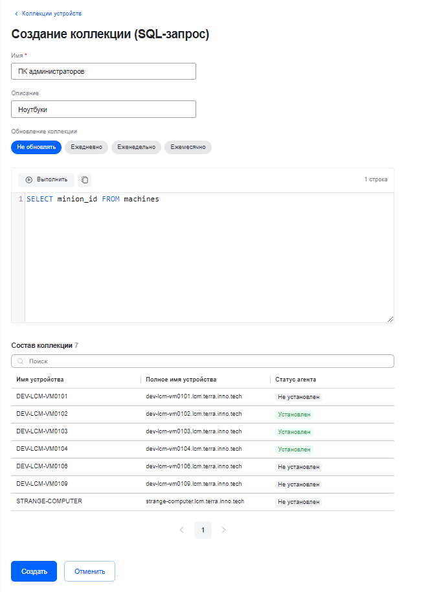Click the copy query icon

tap(85, 179)
